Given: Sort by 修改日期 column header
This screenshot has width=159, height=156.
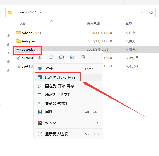Looking at the screenshot, I should pyautogui.click(x=93, y=24).
